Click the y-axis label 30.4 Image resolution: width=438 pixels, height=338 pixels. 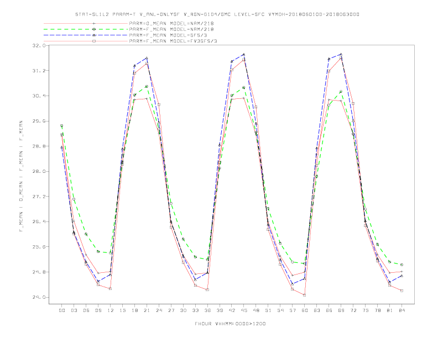coord(39,96)
